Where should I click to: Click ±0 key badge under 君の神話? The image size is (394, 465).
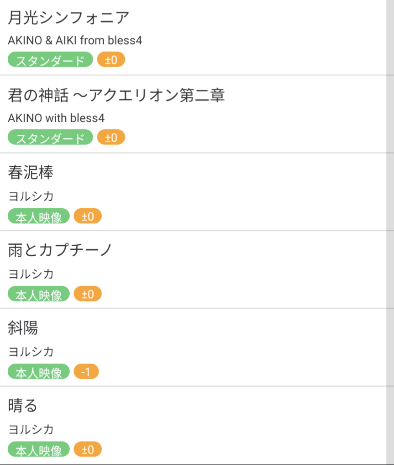[111, 138]
